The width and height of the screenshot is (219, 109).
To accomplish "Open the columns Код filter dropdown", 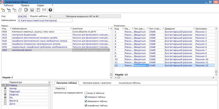I will coord(123,29).
